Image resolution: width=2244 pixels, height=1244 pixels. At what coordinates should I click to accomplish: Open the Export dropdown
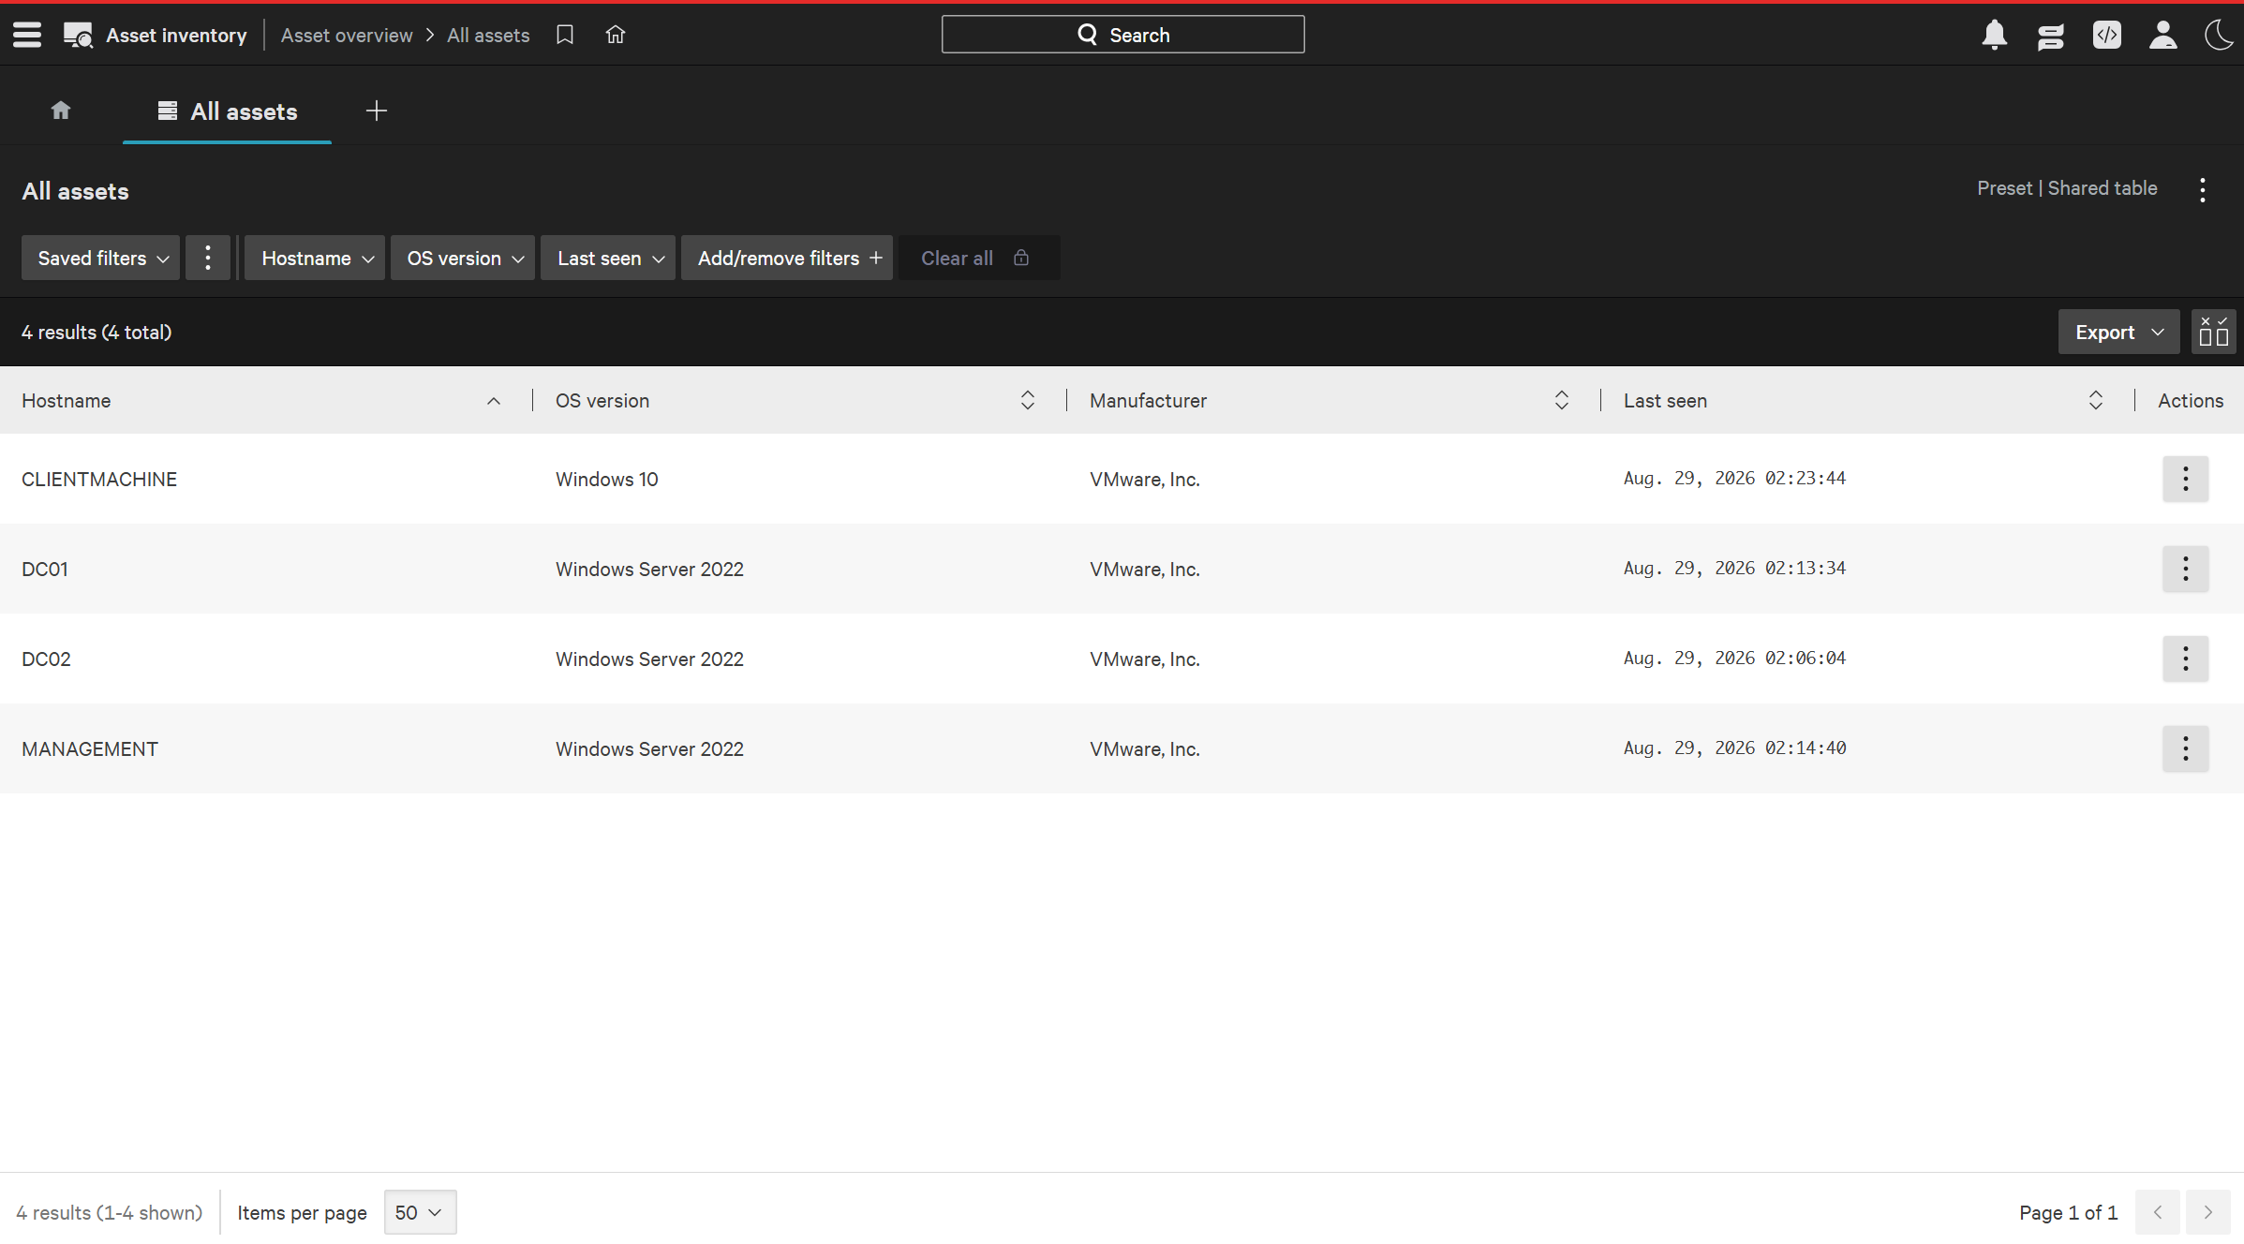[x=2119, y=332]
